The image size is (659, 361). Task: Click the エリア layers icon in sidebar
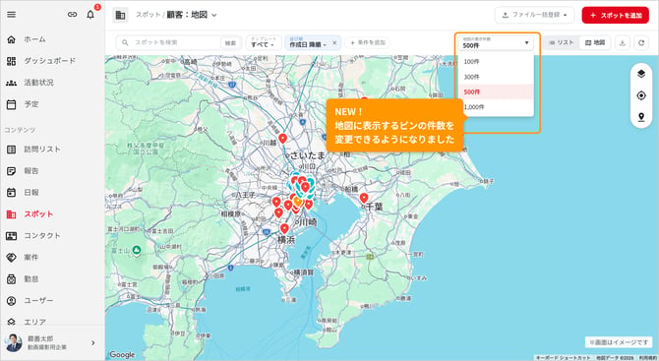(12, 322)
